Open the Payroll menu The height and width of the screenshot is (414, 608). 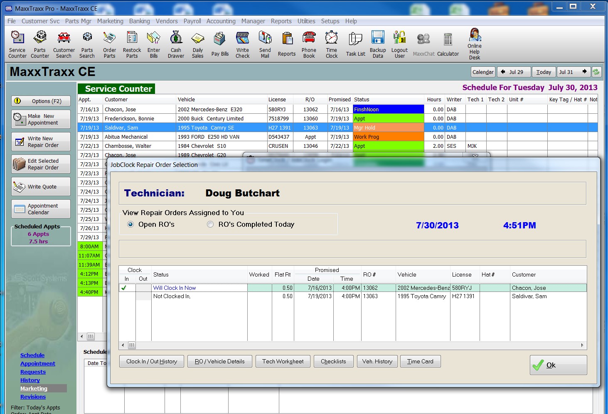(x=192, y=21)
